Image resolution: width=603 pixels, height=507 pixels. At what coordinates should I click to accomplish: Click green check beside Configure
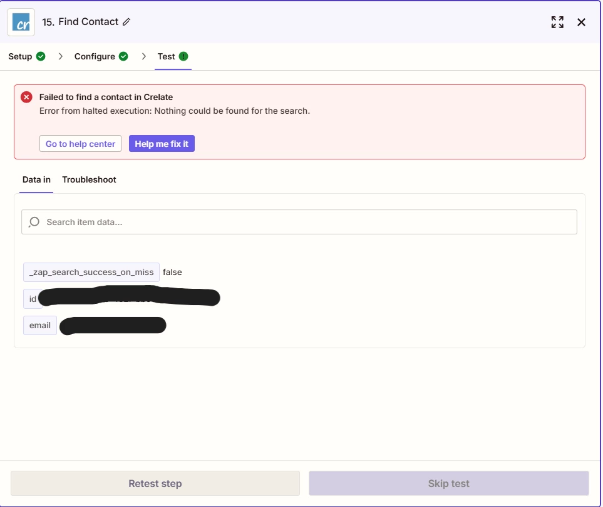coord(123,56)
